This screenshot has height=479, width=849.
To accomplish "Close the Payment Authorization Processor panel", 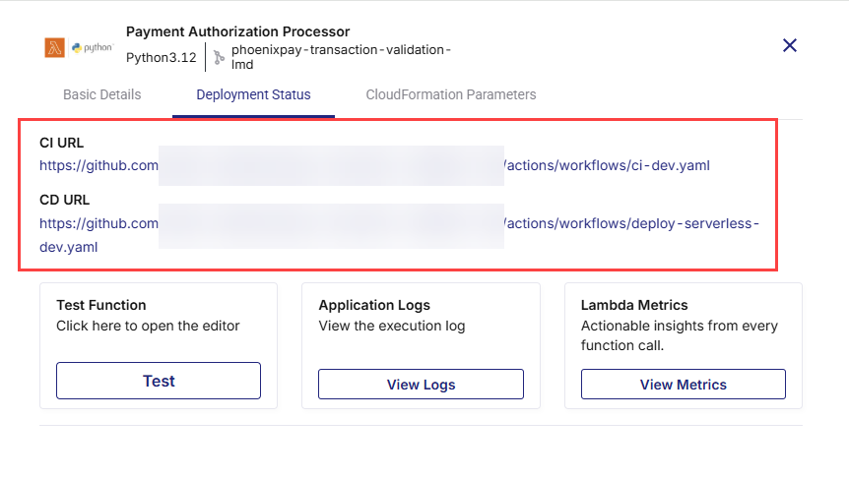I will click(790, 45).
